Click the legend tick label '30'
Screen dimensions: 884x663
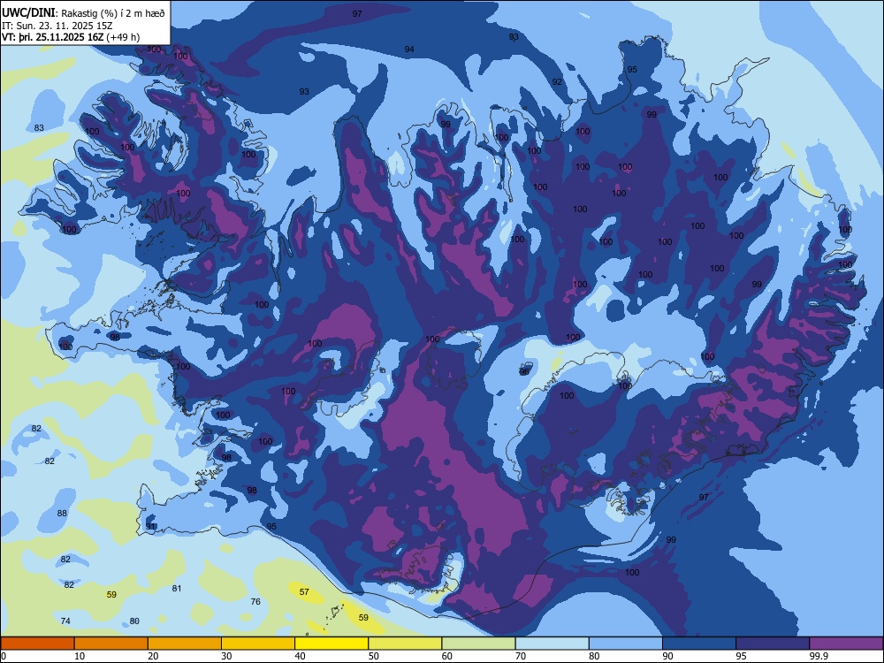(x=226, y=656)
